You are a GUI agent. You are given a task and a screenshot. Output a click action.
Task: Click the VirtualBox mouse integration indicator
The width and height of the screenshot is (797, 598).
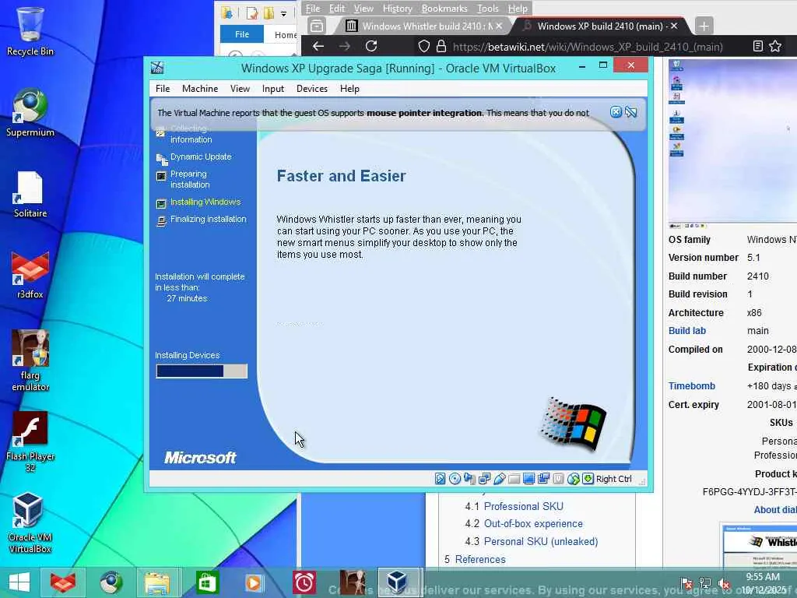(573, 479)
